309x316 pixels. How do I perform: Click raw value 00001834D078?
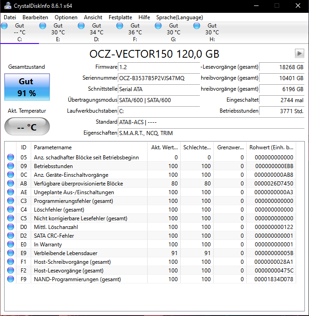coord(274,279)
